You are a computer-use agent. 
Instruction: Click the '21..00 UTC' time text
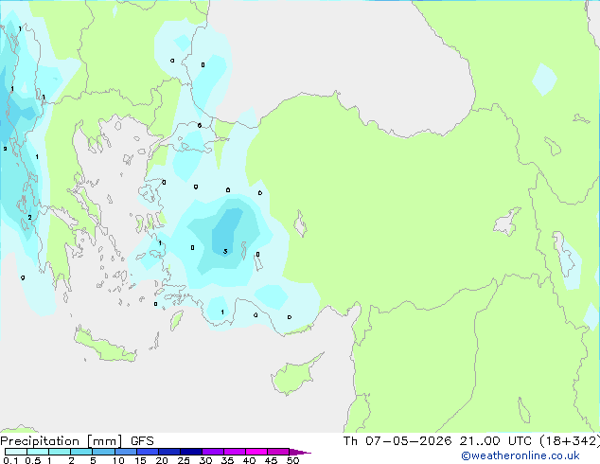coord(496,441)
